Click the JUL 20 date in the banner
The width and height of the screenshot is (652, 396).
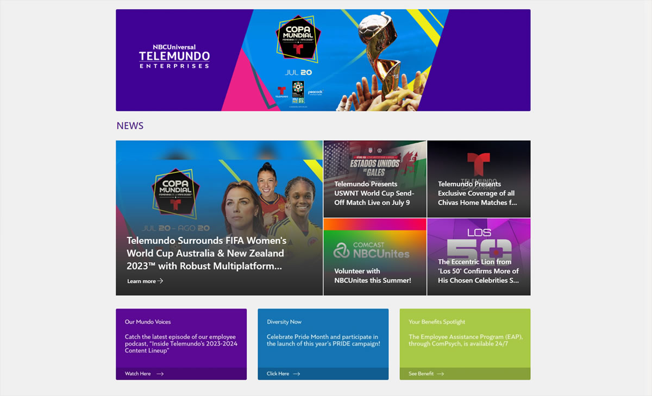click(x=299, y=72)
